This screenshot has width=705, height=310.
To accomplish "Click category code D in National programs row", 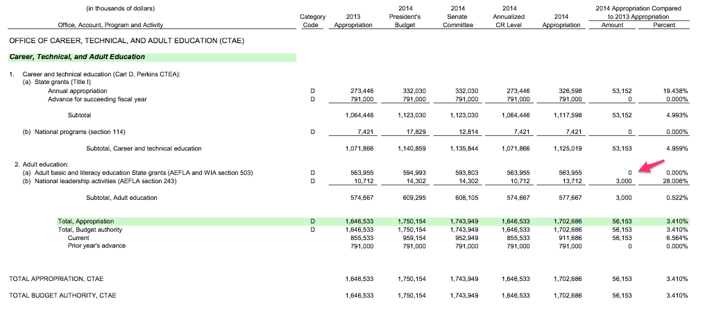I will pos(313,132).
